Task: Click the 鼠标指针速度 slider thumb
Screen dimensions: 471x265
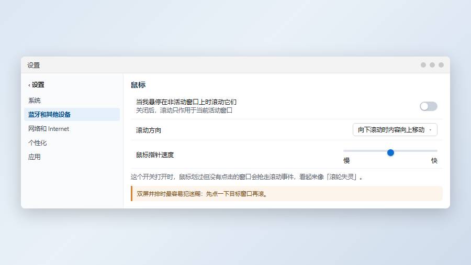Action: tap(390, 152)
